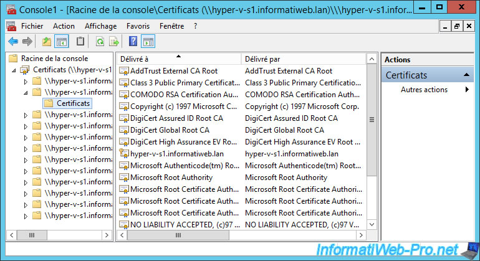Toggle the console tree show/hide icon
The width and height of the screenshot is (480, 261).
click(62, 42)
